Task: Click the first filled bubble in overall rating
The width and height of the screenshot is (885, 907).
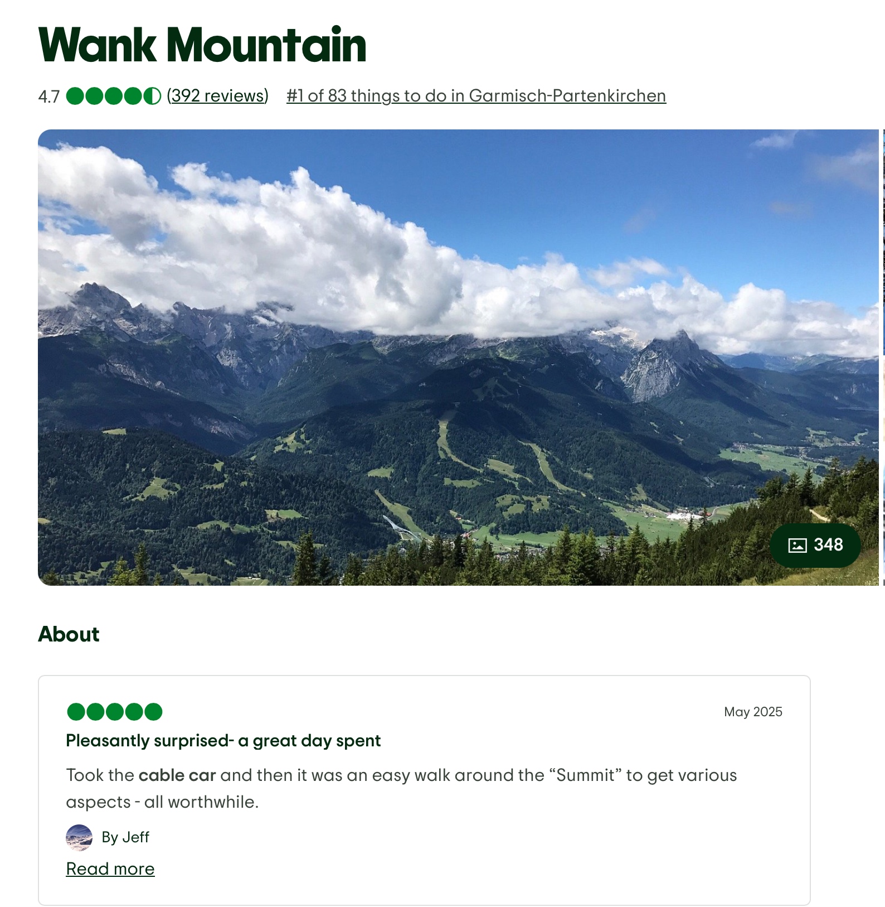Action: [75, 96]
